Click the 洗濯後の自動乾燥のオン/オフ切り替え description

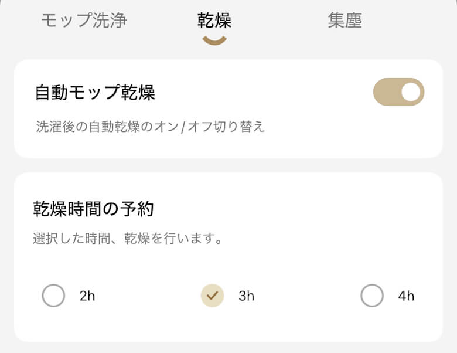(x=151, y=127)
